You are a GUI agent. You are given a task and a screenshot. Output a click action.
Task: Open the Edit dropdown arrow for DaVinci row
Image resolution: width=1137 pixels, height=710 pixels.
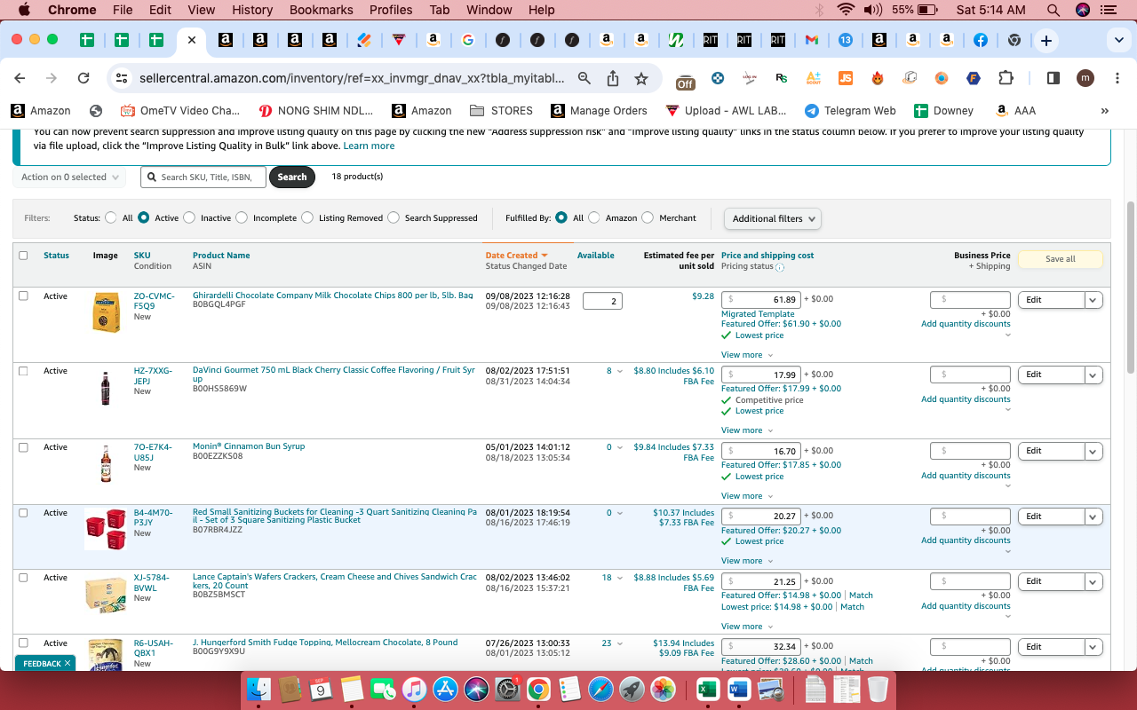1093,375
